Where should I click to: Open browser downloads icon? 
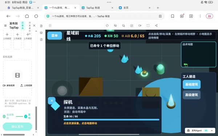182,16
